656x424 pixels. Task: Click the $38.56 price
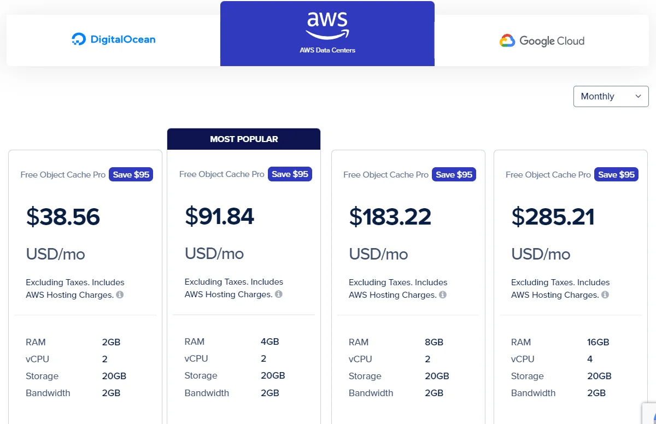pos(63,217)
